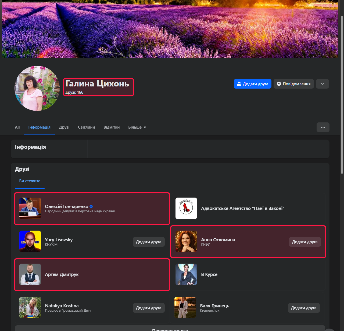Open Yury Lisovsky profile name
This screenshot has height=331, width=344.
(59, 240)
